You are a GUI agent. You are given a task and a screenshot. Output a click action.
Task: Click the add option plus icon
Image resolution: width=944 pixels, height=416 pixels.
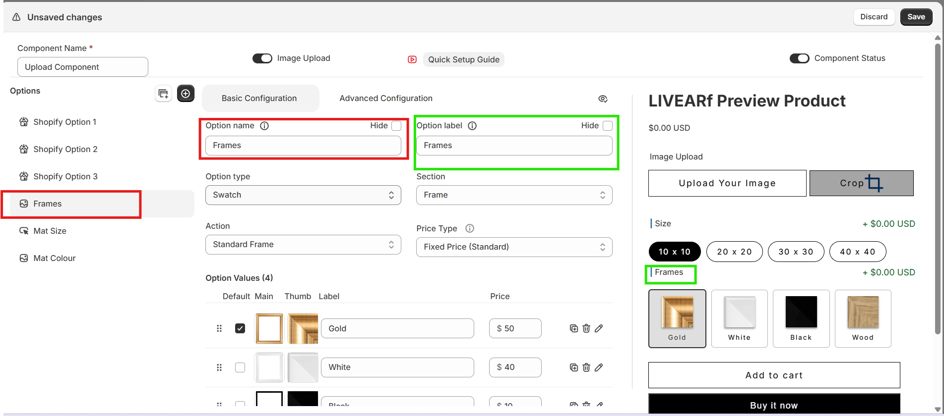(x=186, y=94)
